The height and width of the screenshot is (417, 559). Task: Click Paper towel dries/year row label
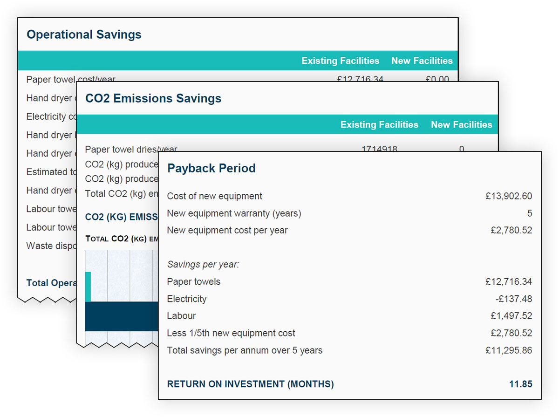(x=131, y=149)
